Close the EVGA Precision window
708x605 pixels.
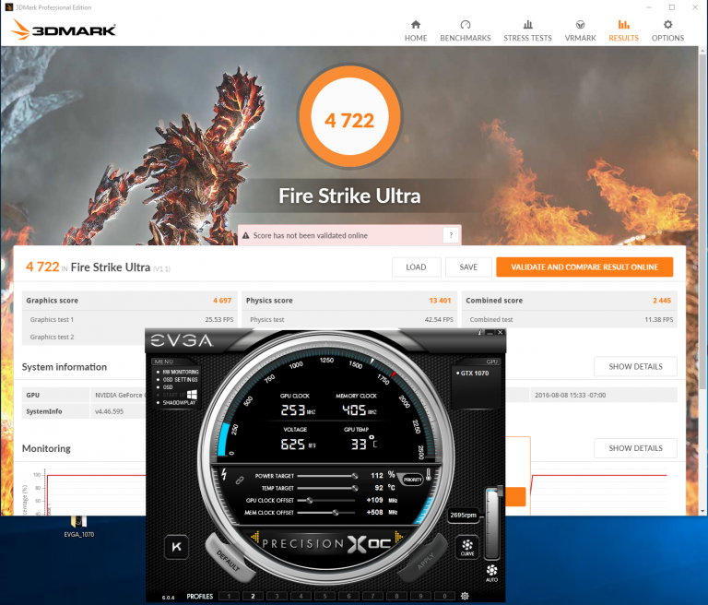(x=501, y=333)
